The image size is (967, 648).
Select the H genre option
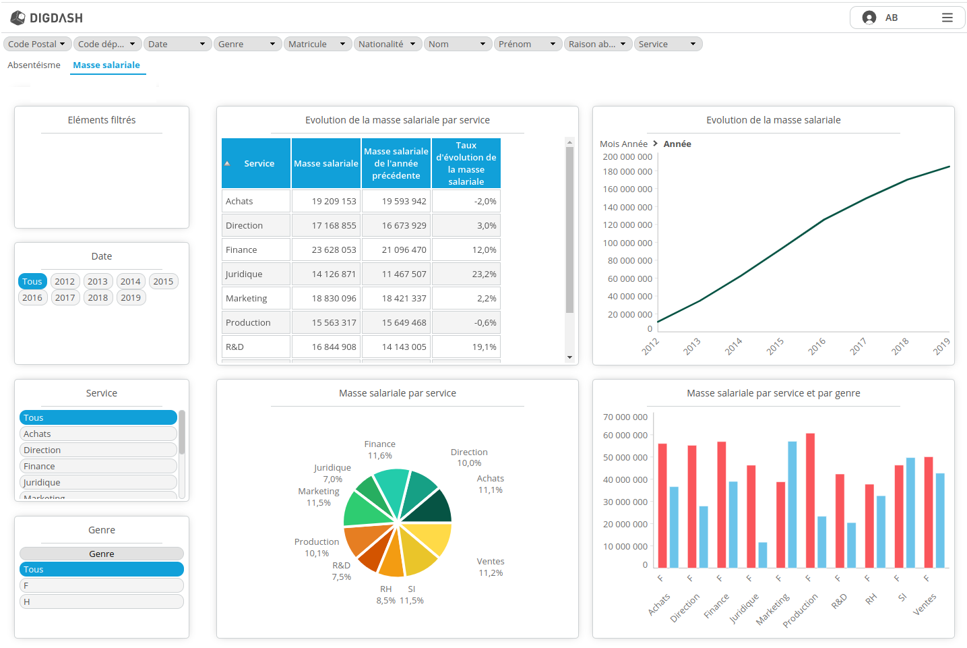[101, 601]
